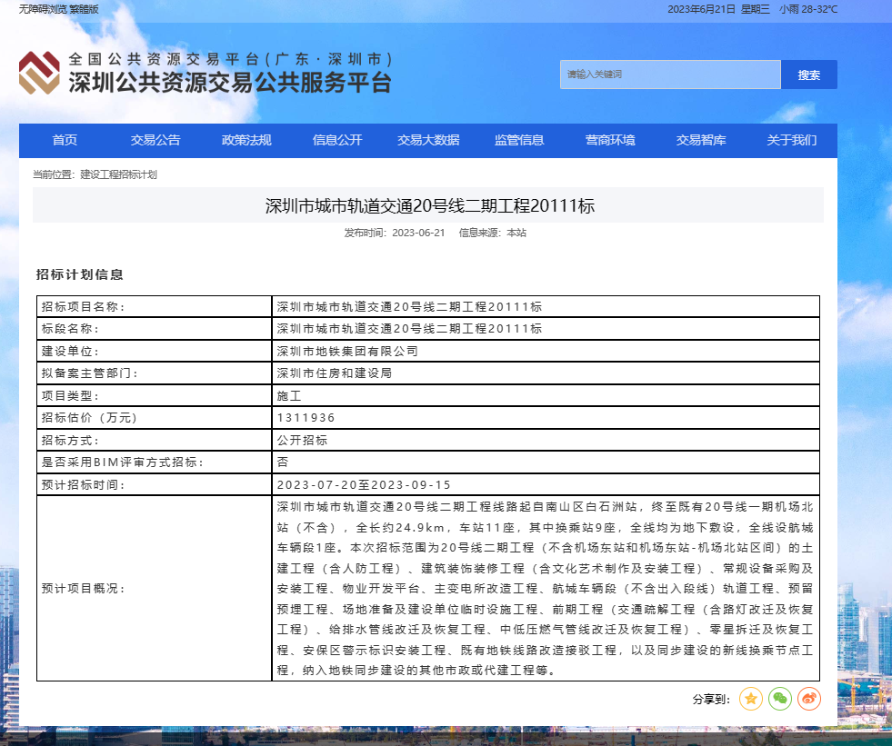Open the 政策法规 section
The image size is (892, 746).
pyautogui.click(x=246, y=140)
